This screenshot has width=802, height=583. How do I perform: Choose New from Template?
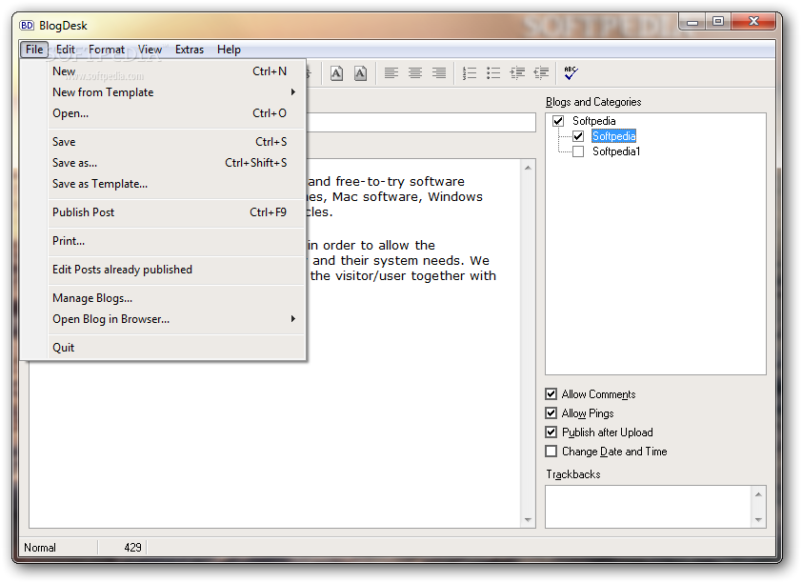pos(176,92)
